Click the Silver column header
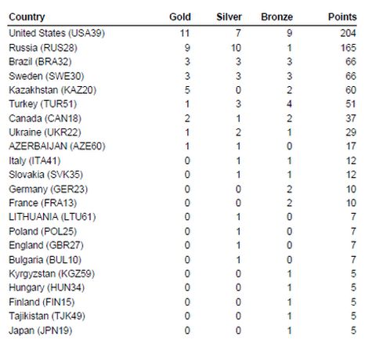This screenshot has height=347, width=365. click(229, 17)
